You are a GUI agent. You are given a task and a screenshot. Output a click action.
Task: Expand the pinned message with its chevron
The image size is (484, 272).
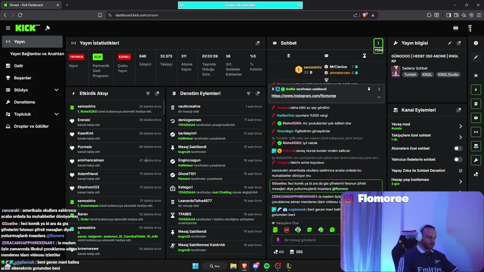click(x=379, y=97)
